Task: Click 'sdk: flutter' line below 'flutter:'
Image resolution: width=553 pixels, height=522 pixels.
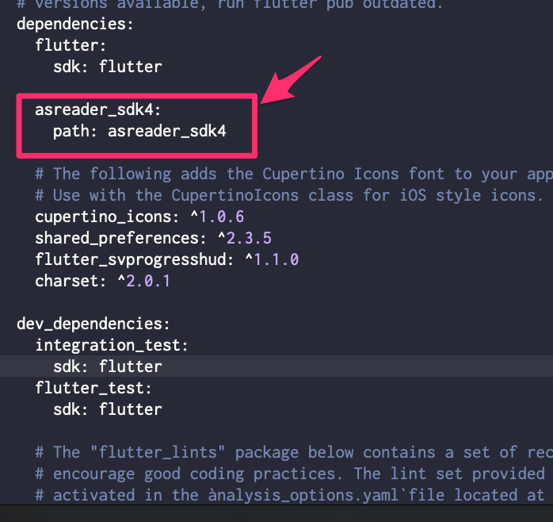Action: click(x=108, y=67)
